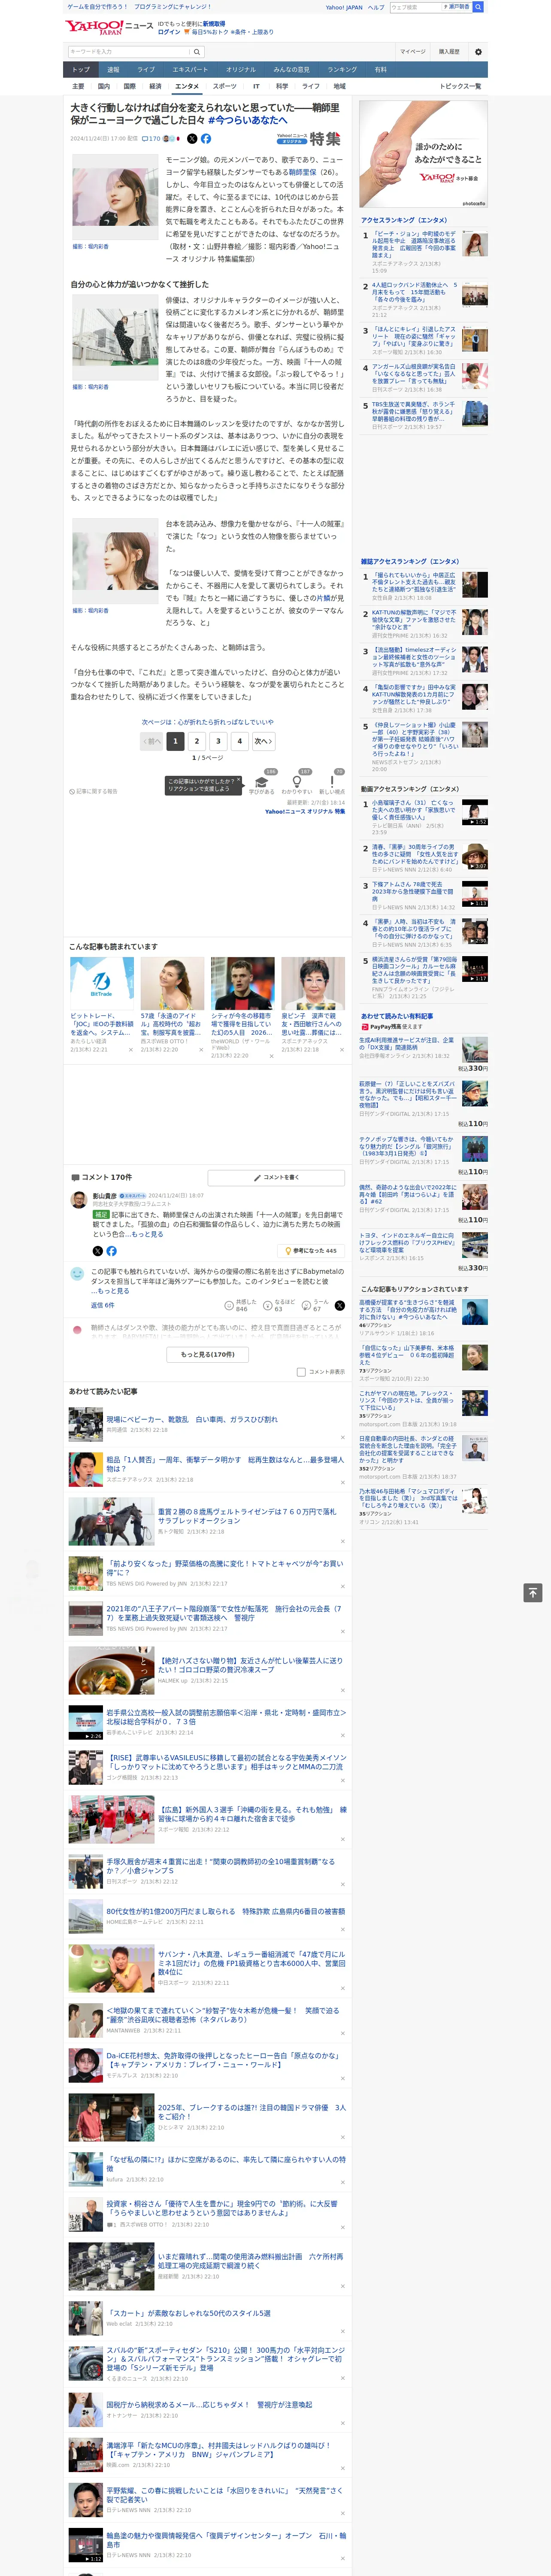Expand the Babymetal comment with もっと見る
The image size is (551, 2576).
pos(112,1291)
